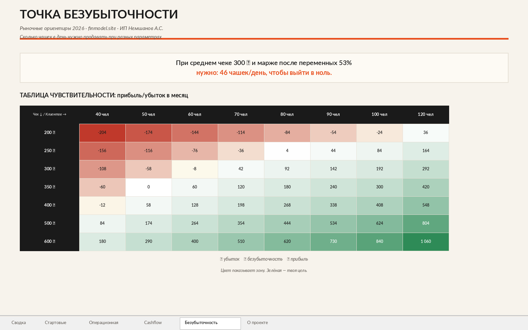Click the cell with value '-156'
The height and width of the screenshot is (330, 528).
[102, 151]
